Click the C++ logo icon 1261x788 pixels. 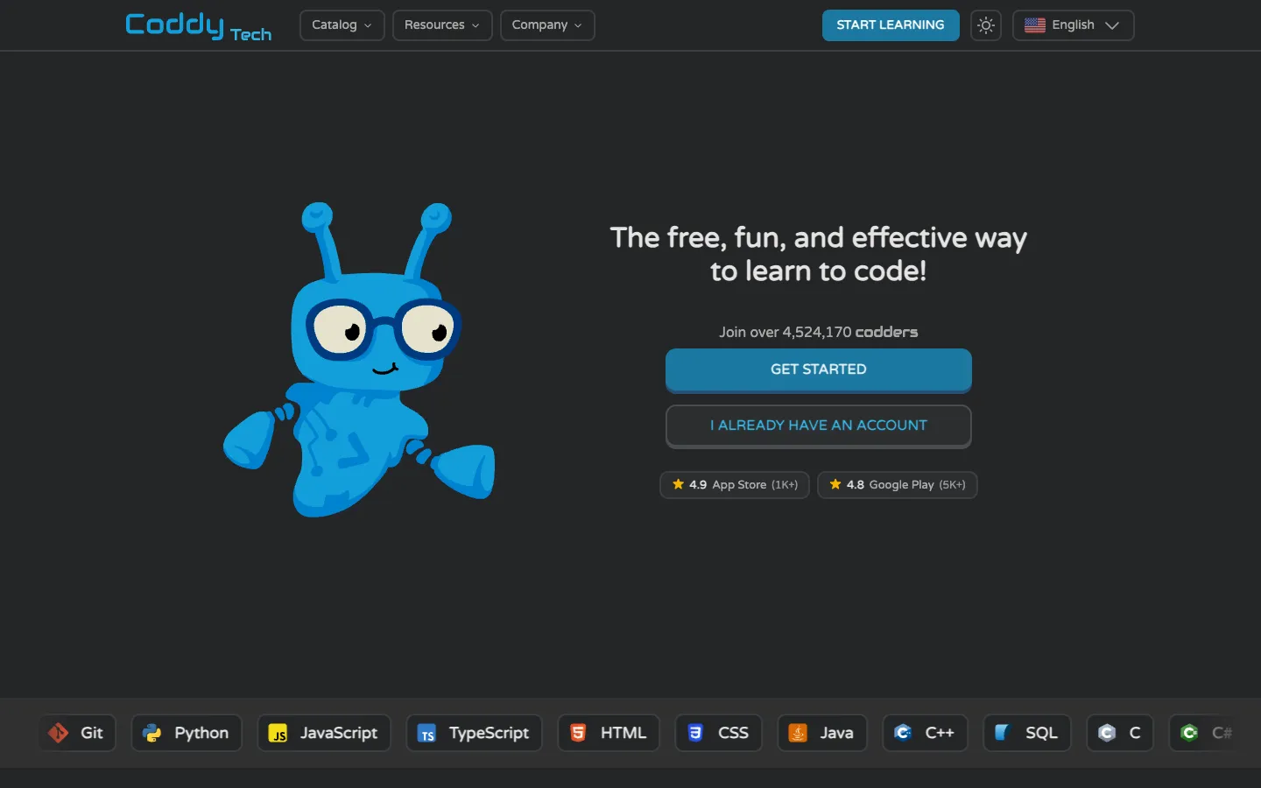pyautogui.click(x=903, y=733)
